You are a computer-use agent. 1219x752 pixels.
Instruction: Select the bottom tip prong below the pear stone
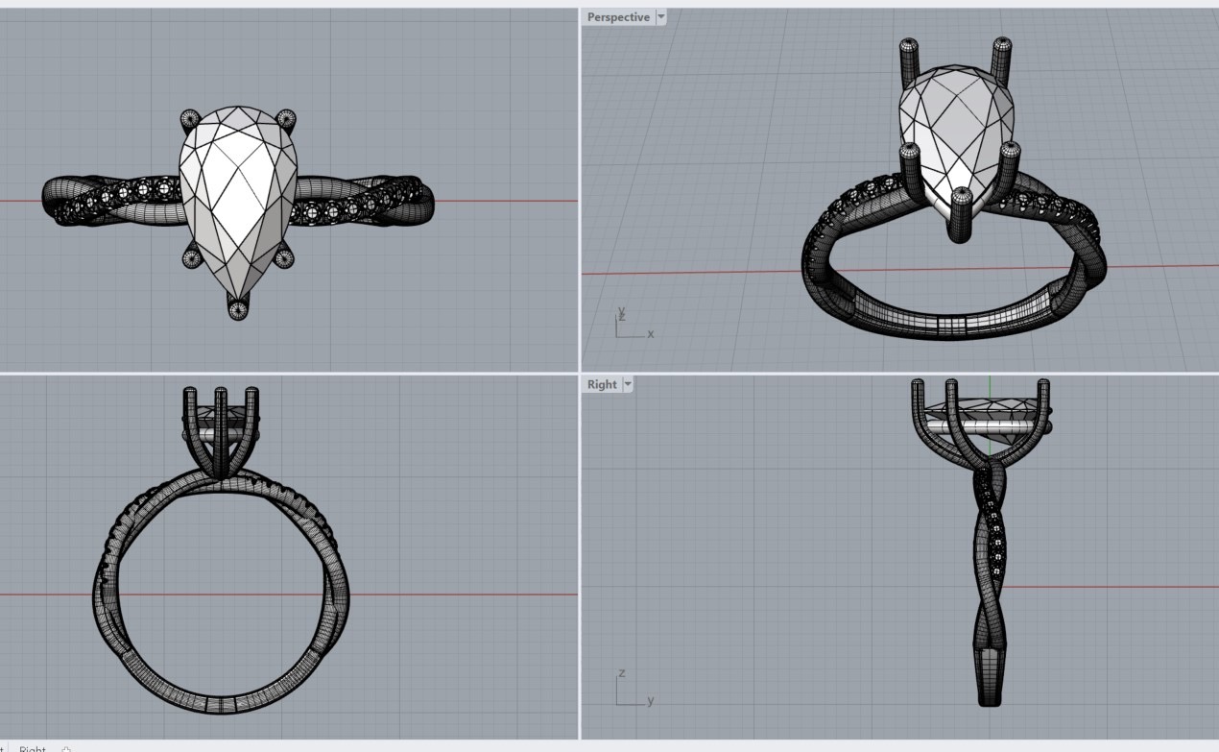237,308
